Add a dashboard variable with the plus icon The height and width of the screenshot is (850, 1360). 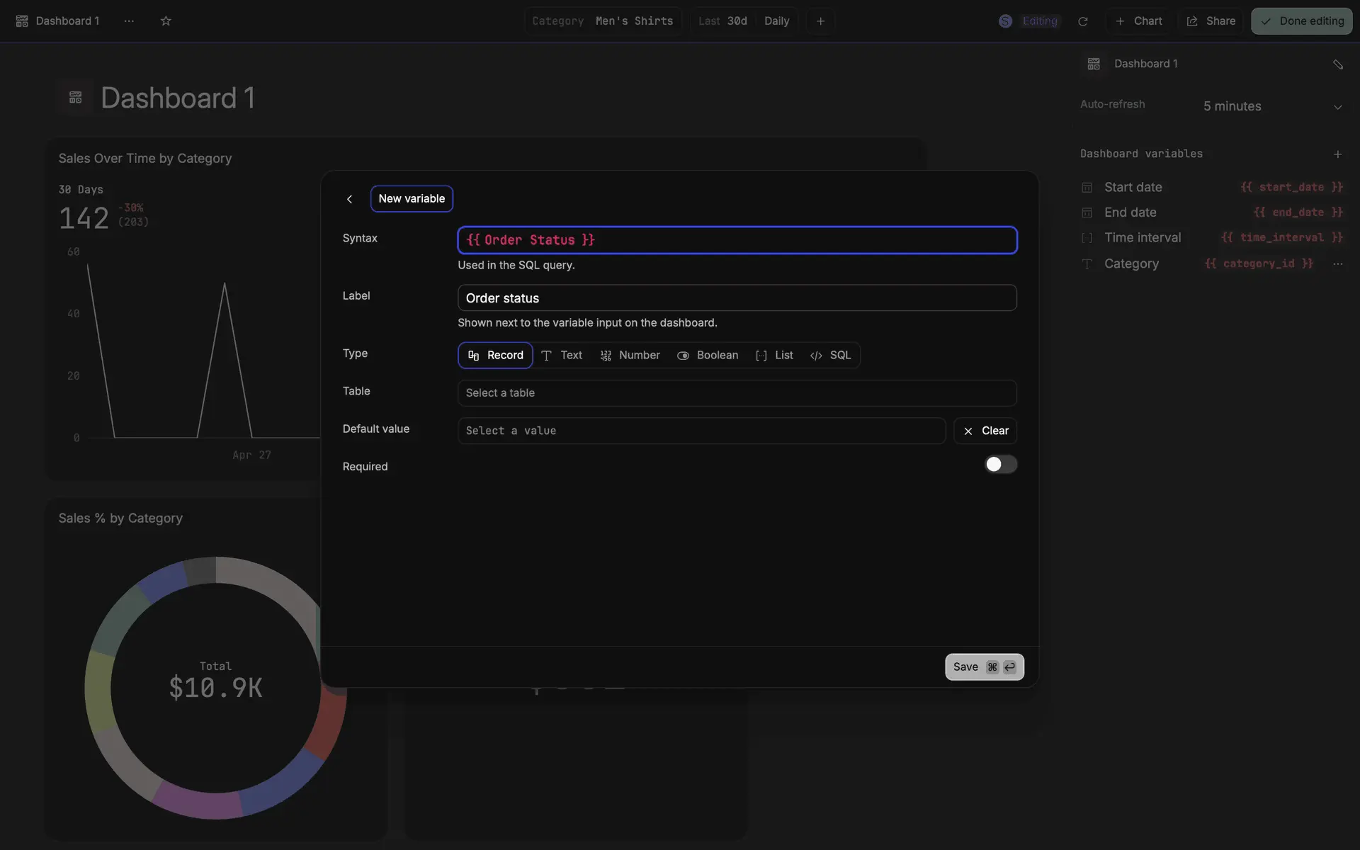(x=1337, y=154)
